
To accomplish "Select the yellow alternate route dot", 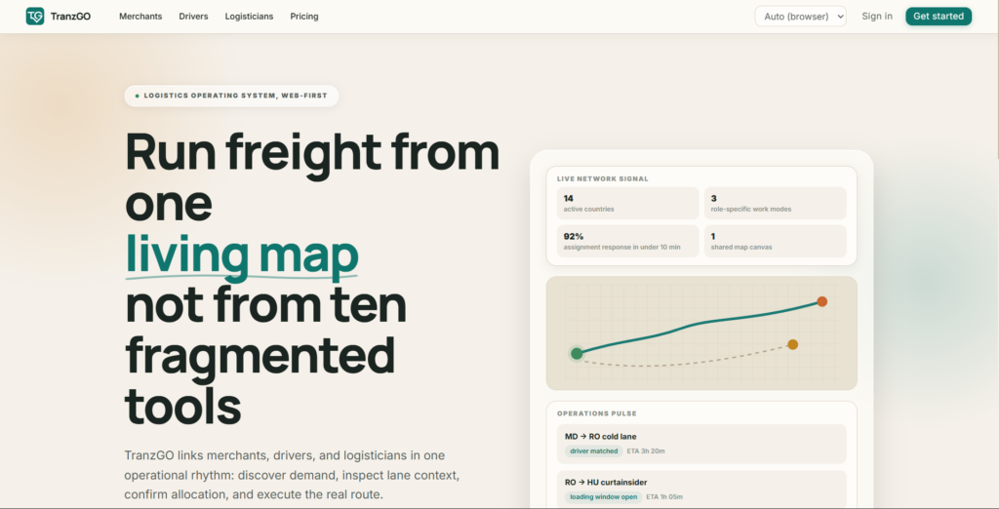I will 792,344.
